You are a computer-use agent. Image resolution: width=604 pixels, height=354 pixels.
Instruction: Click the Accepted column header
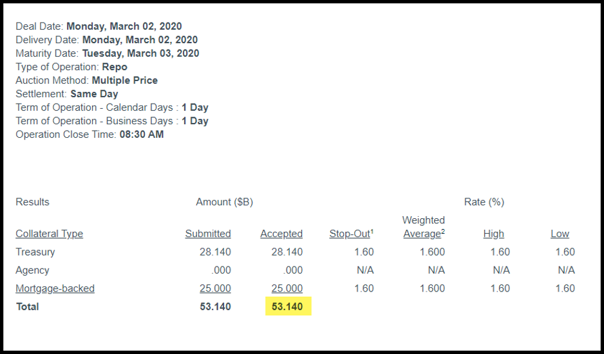[x=281, y=234]
